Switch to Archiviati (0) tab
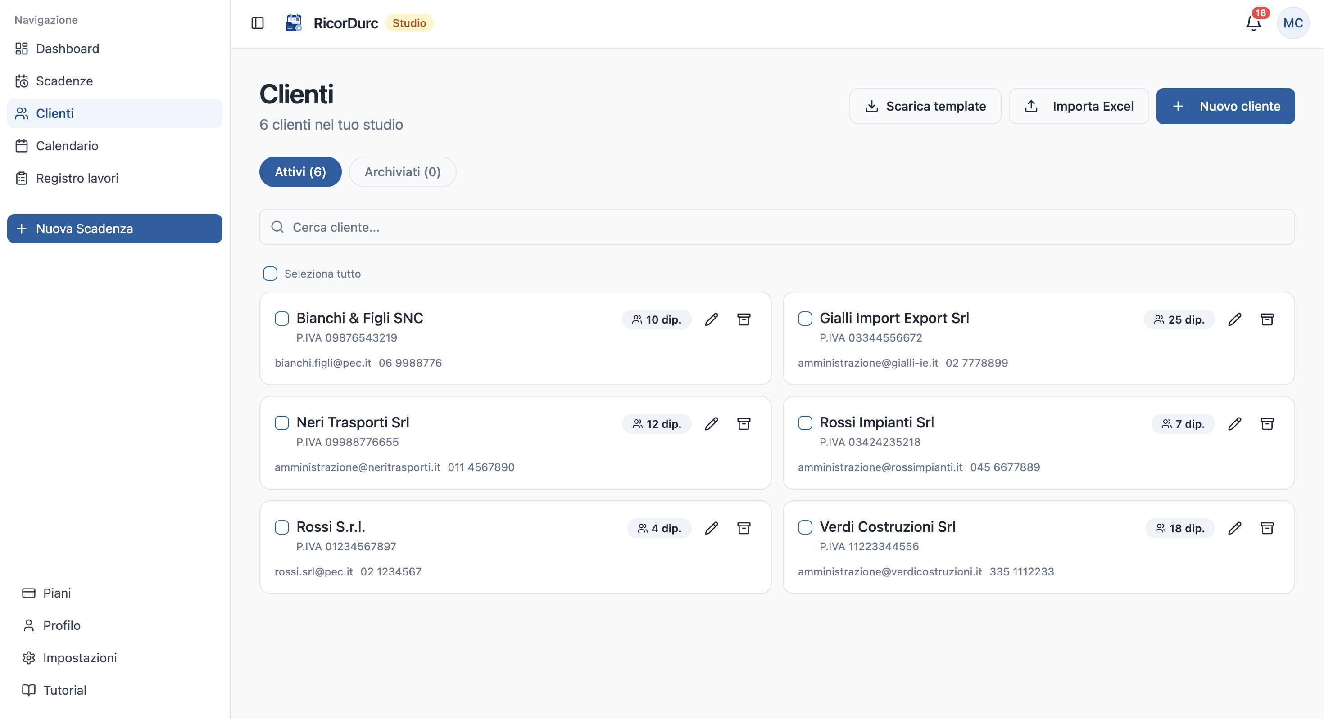Screen dimensions: 1324x719 [403, 171]
